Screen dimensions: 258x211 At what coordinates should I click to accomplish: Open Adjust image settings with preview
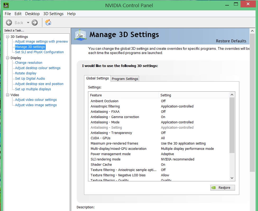42,42
